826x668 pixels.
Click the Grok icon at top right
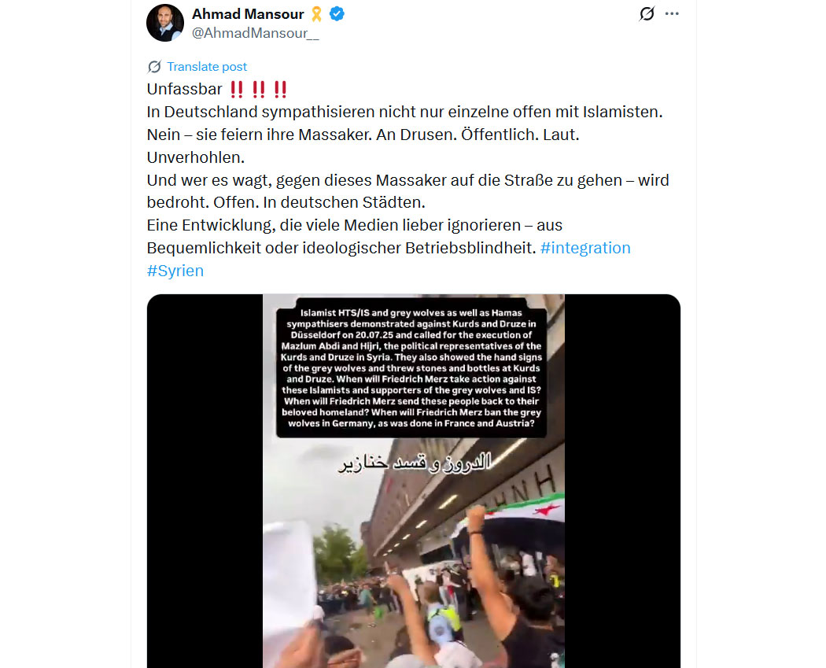pos(647,13)
